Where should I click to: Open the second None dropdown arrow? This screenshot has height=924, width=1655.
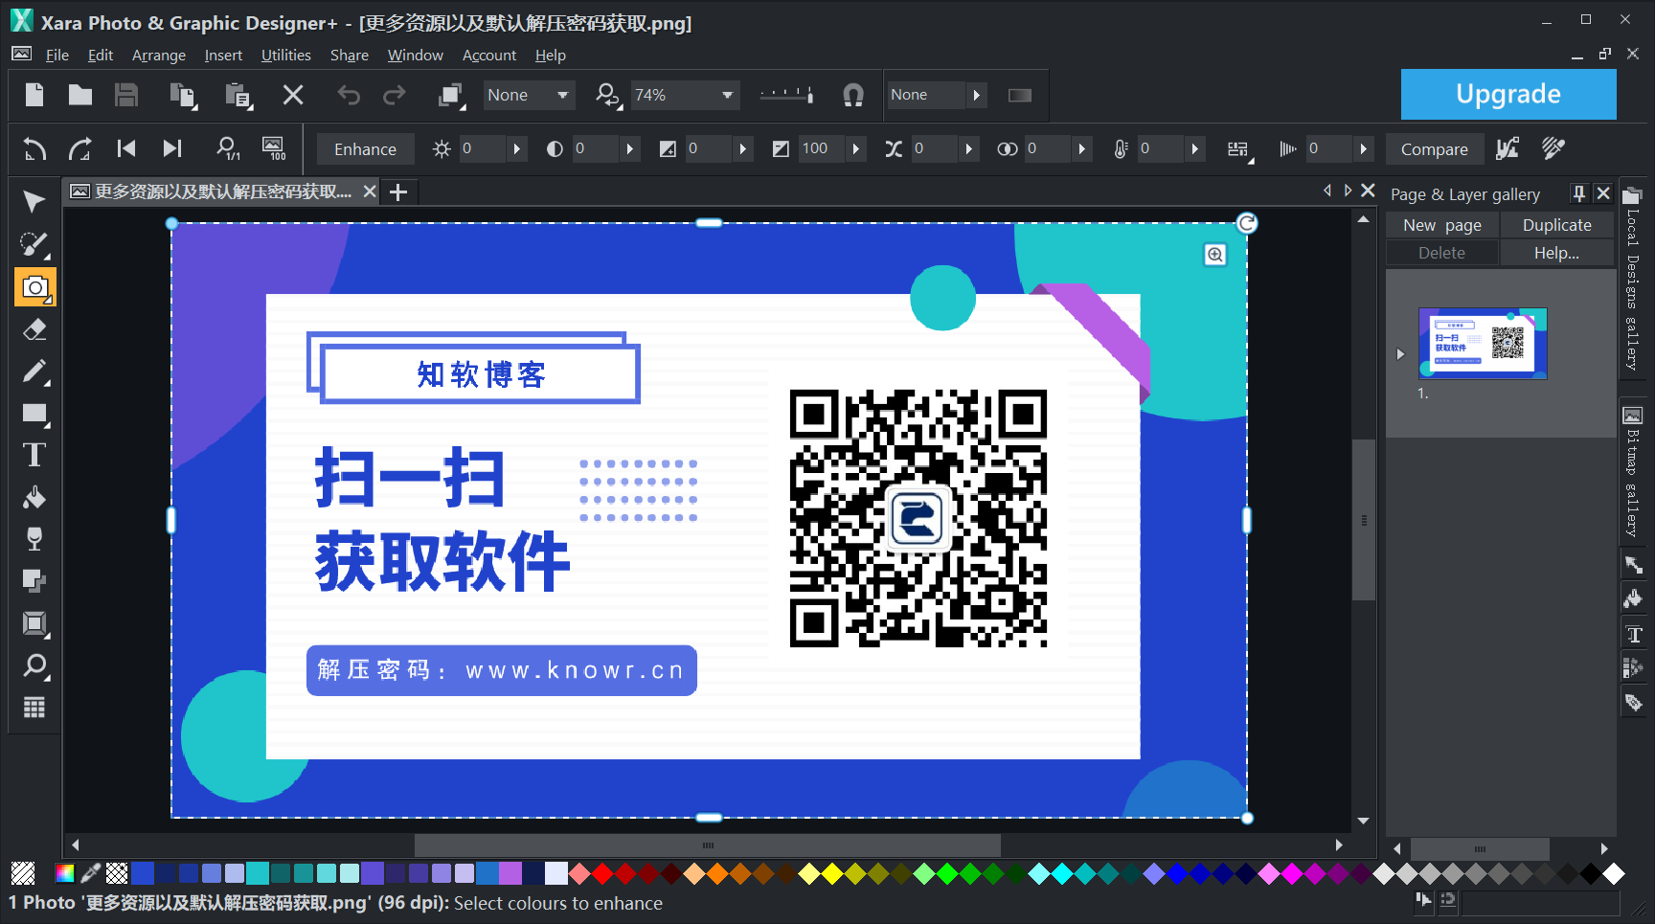pyautogui.click(x=976, y=95)
